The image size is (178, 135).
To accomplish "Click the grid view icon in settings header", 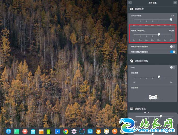I will coord(175,3).
